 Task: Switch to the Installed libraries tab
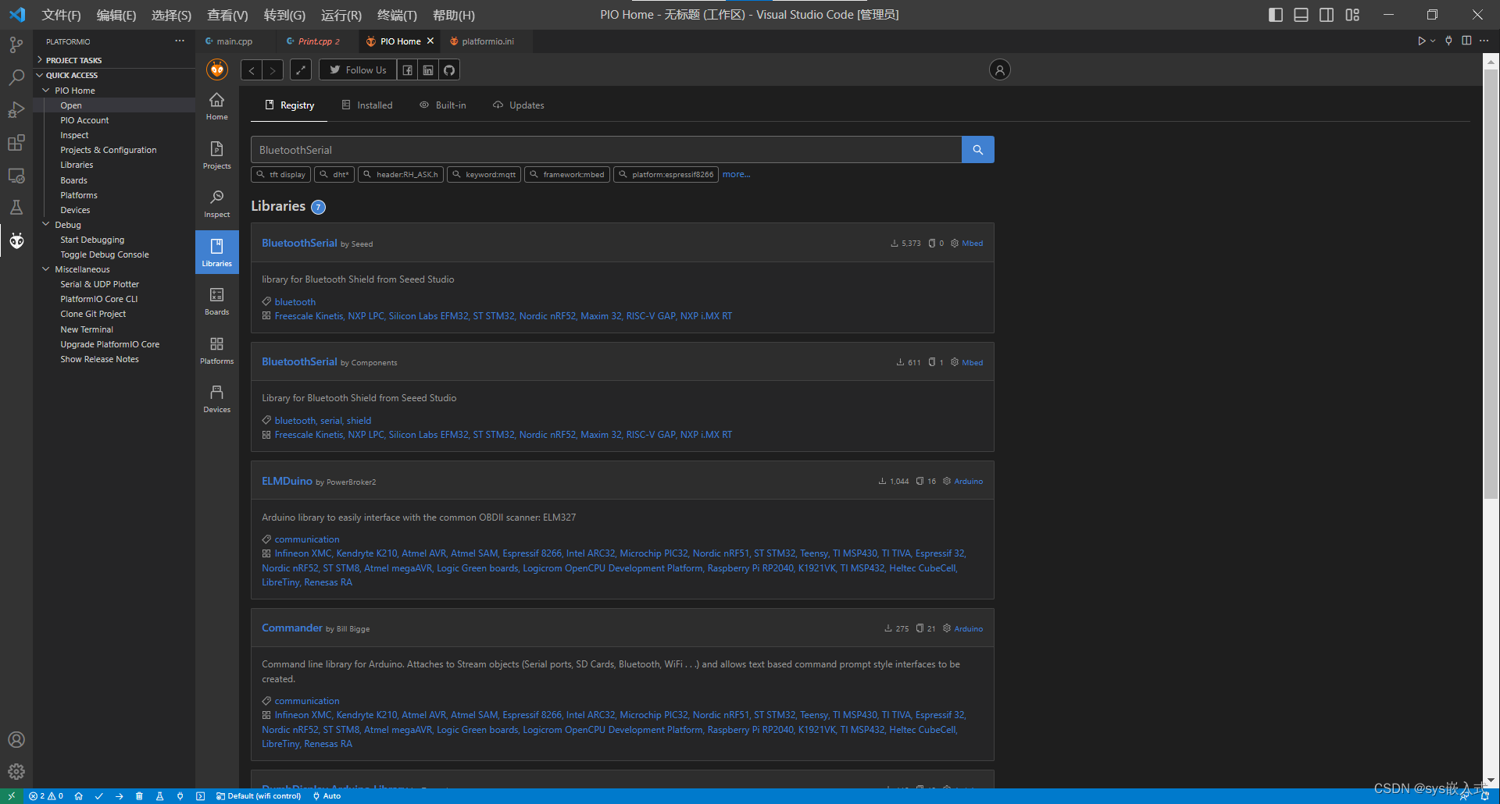[367, 105]
